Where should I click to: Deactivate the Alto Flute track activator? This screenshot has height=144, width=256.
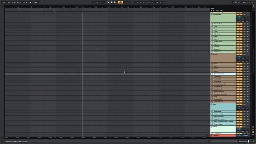[239, 34]
